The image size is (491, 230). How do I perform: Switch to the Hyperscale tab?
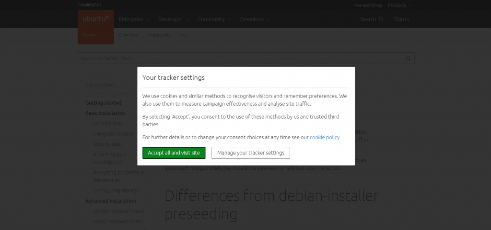[158, 35]
